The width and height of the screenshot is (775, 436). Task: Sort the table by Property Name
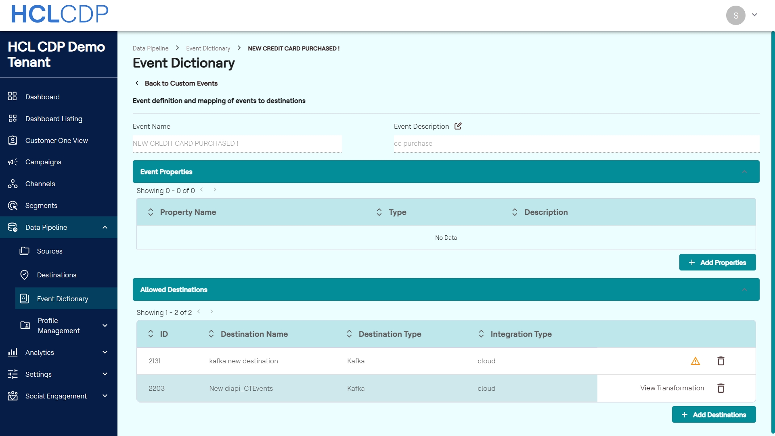[x=151, y=212]
